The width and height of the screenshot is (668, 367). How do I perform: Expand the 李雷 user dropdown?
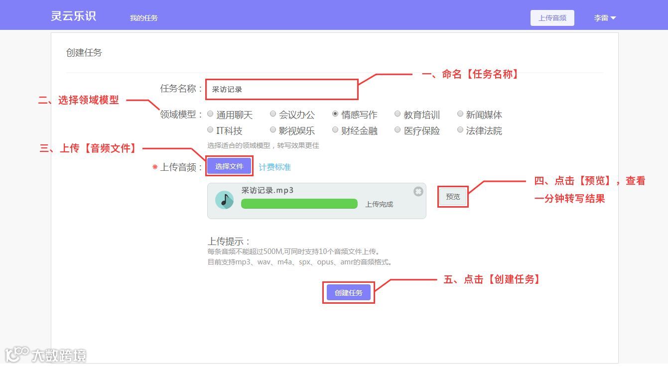tap(605, 18)
